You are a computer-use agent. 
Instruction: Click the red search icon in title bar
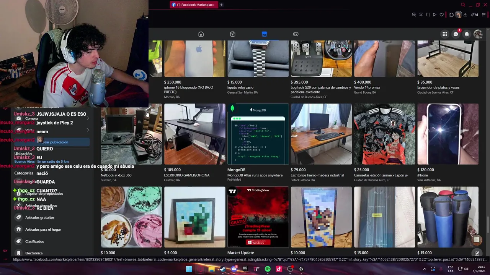click(463, 5)
